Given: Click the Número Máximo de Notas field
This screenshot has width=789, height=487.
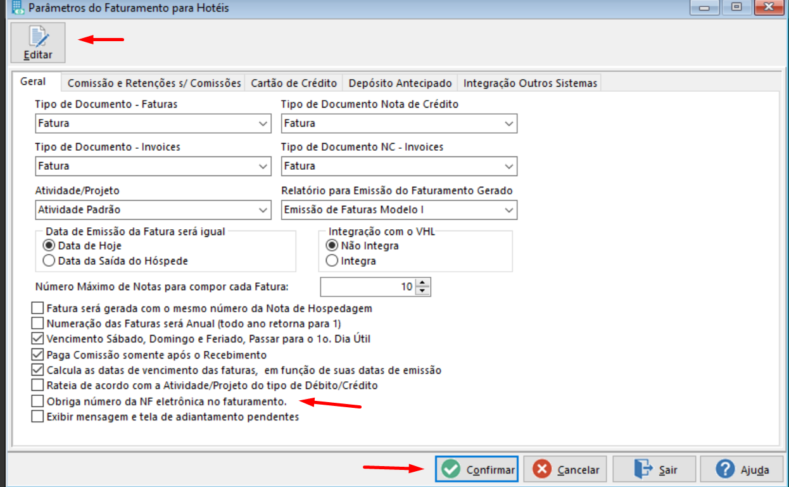Looking at the screenshot, I should click(368, 287).
